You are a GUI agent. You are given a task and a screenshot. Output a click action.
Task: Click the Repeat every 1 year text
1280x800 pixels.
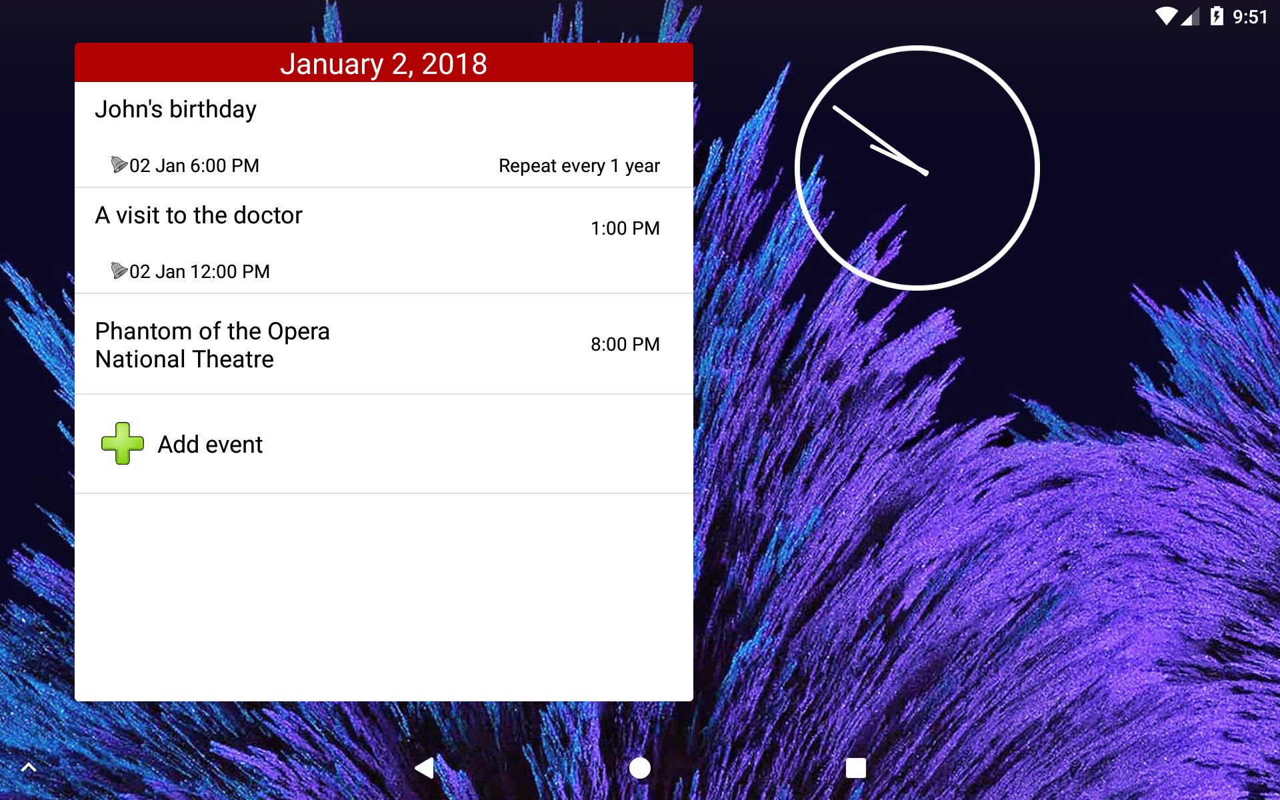(579, 165)
